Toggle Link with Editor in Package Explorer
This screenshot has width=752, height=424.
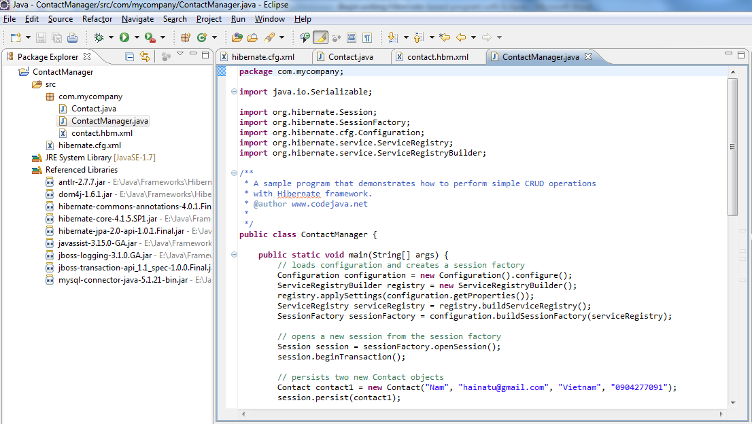tap(145, 57)
